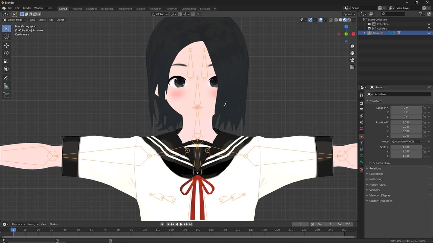This screenshot has width=433, height=243.
Task: Hide the Collection with eye icon
Action: coord(429,24)
